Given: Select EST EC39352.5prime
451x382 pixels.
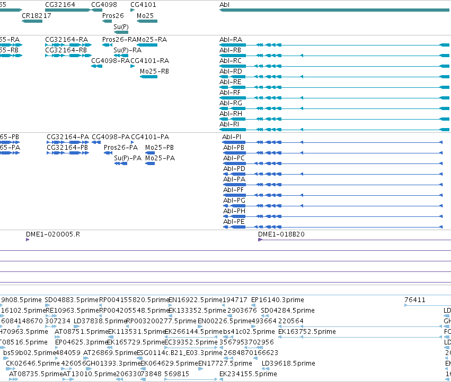Looking at the screenshot, I should click(x=191, y=348).
